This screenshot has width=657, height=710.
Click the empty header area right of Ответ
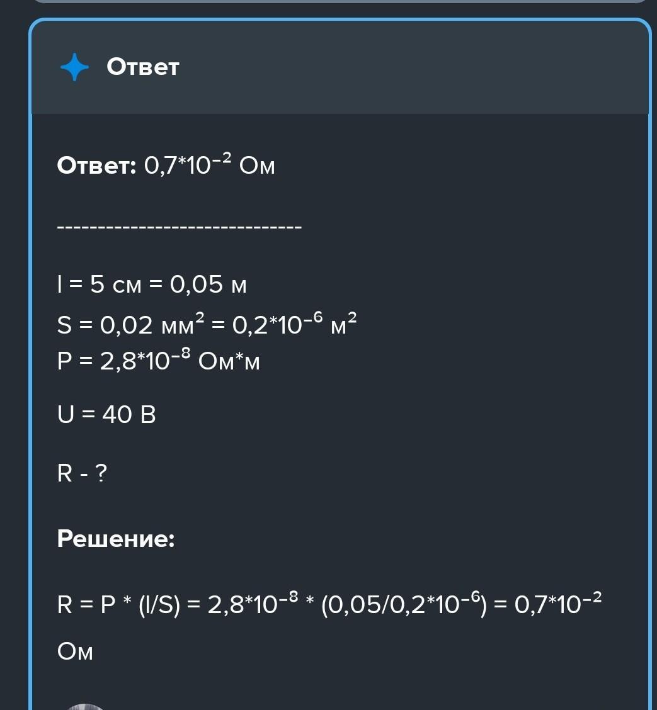click(409, 67)
